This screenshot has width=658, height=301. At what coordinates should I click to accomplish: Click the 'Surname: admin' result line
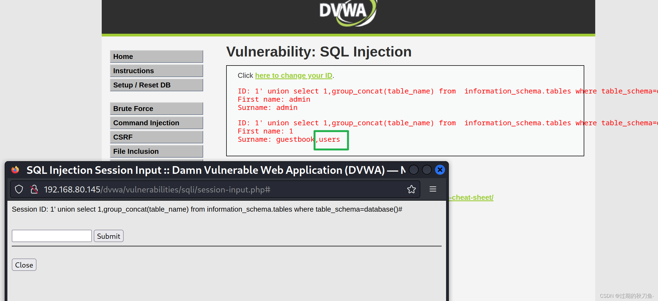coord(268,108)
